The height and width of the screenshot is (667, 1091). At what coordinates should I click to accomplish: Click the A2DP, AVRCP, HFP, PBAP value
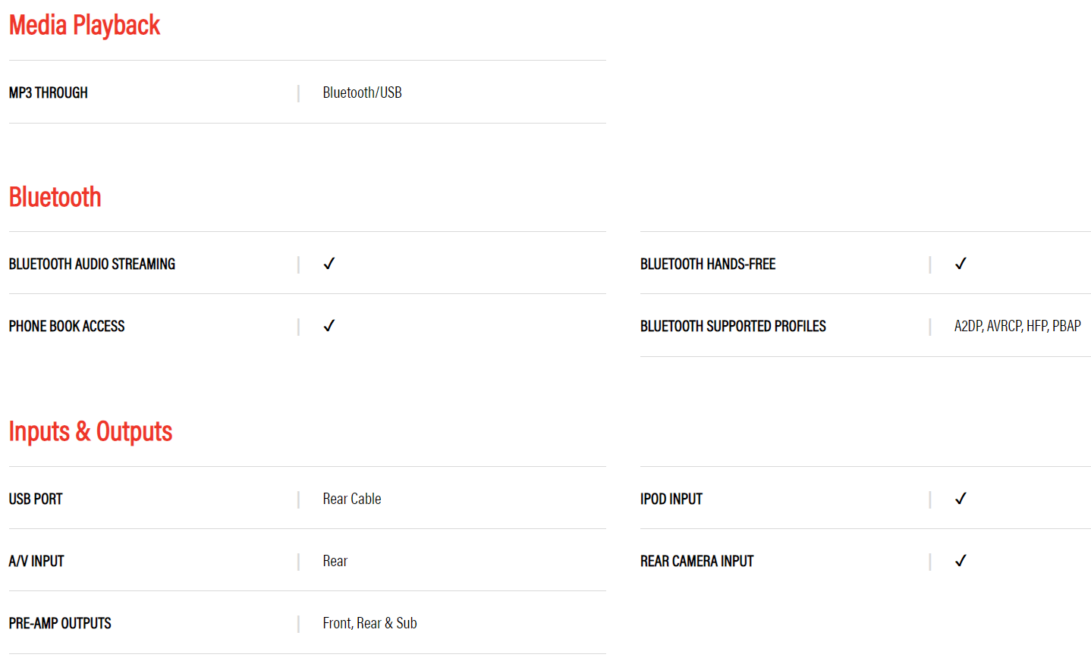tap(1017, 326)
